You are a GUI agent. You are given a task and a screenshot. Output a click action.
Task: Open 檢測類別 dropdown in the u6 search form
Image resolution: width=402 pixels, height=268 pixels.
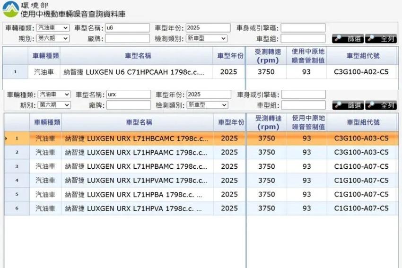(206, 38)
